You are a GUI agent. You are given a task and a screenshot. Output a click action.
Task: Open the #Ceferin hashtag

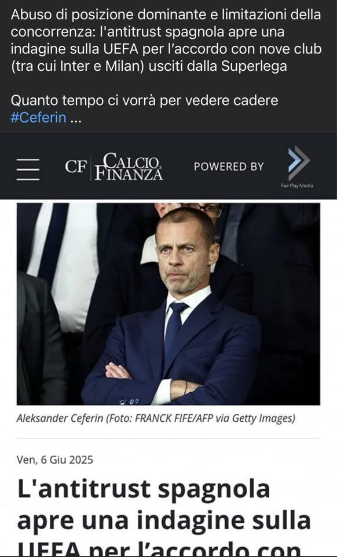(x=38, y=118)
